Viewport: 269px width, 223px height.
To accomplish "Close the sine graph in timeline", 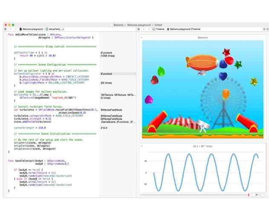I will coord(142,146).
